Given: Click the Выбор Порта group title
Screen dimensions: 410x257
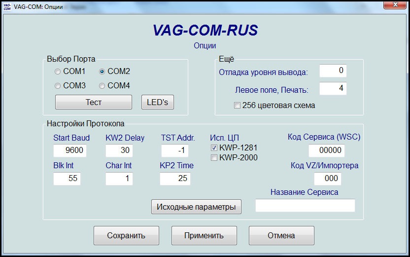Looking at the screenshot, I should coord(71,59).
